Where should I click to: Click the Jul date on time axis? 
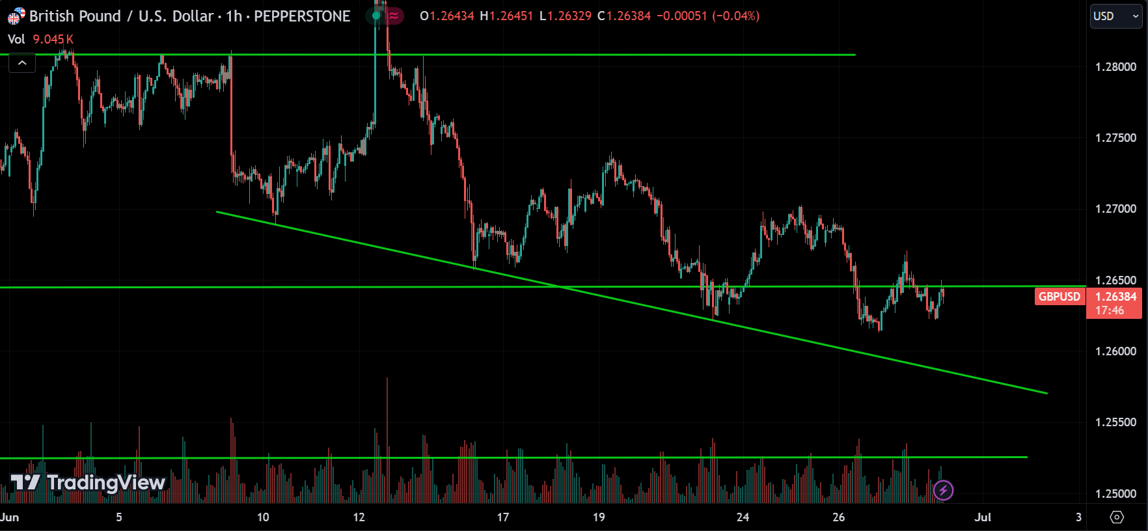pos(983,517)
